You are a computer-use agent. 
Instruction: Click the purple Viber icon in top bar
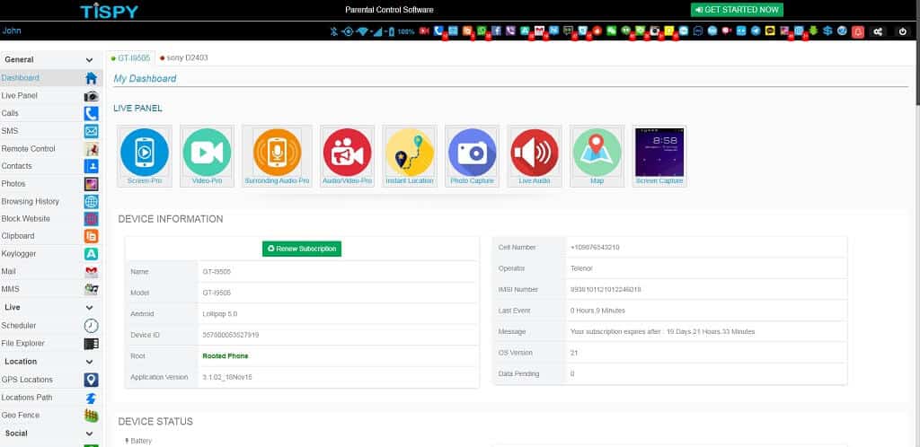tap(510, 31)
